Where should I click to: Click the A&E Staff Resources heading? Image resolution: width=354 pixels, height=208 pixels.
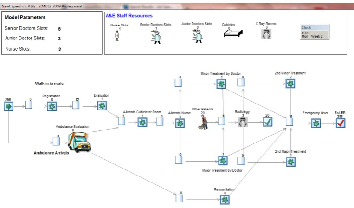point(129,16)
